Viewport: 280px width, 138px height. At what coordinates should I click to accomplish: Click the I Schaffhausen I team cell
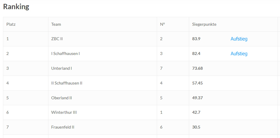65,53
